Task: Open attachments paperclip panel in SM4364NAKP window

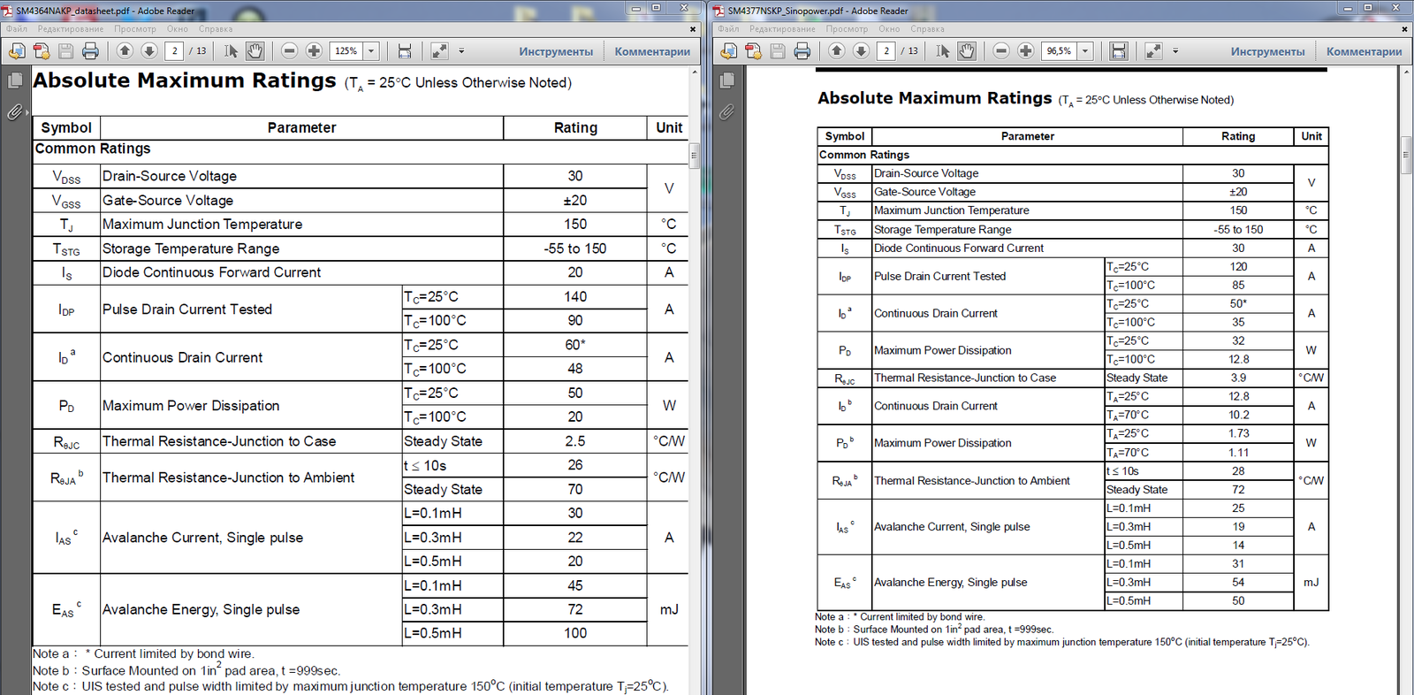Action: 15,112
